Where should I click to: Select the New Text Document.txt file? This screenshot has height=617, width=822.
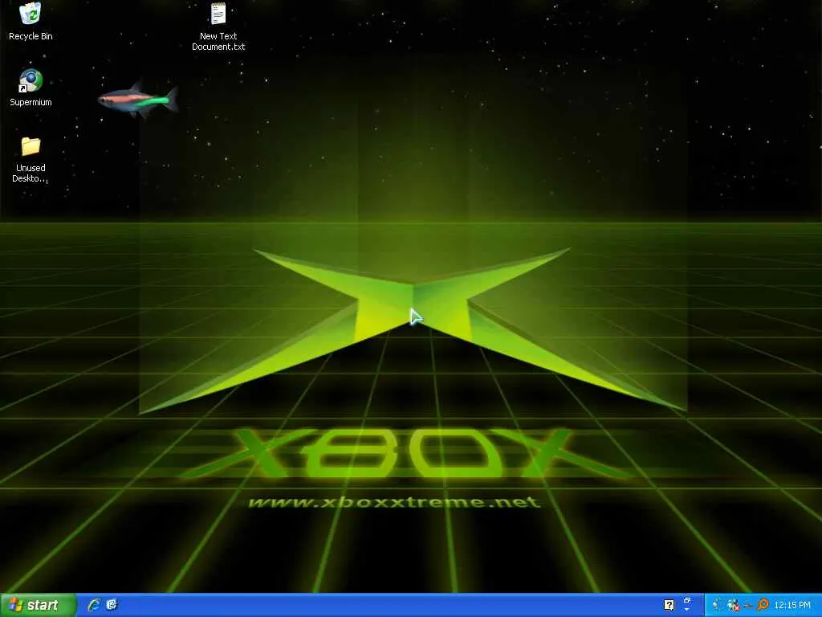click(218, 27)
